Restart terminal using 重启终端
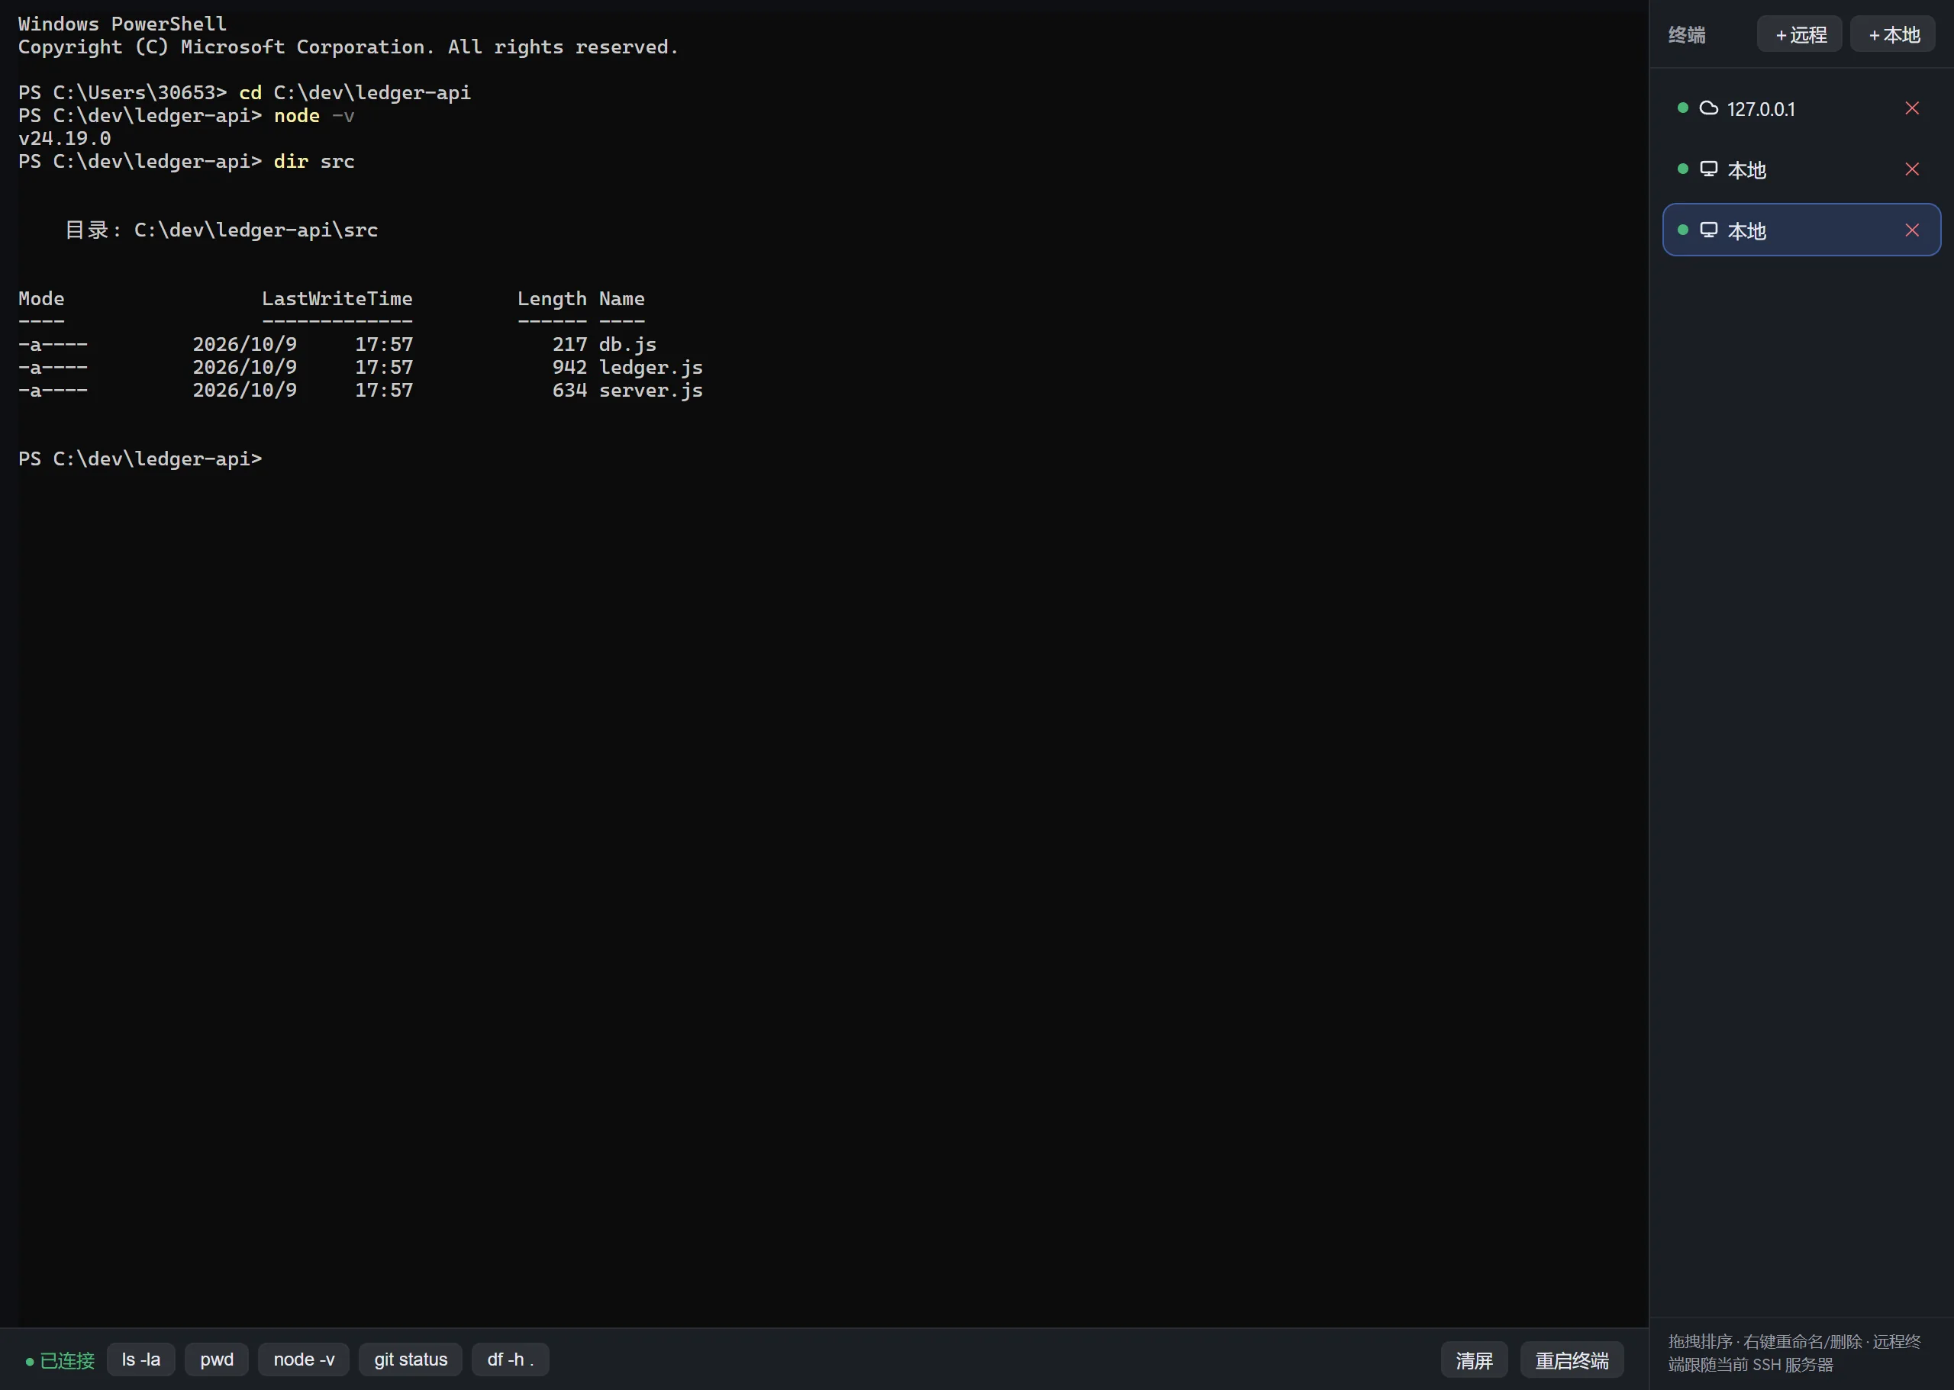Screen dimensions: 1954x1390 [1572, 1359]
